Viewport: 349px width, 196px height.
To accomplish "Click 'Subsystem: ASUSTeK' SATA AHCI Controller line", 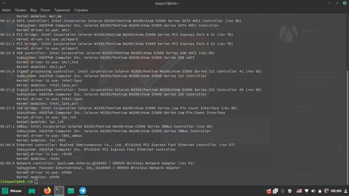I will pyautogui.click(x=118, y=25).
